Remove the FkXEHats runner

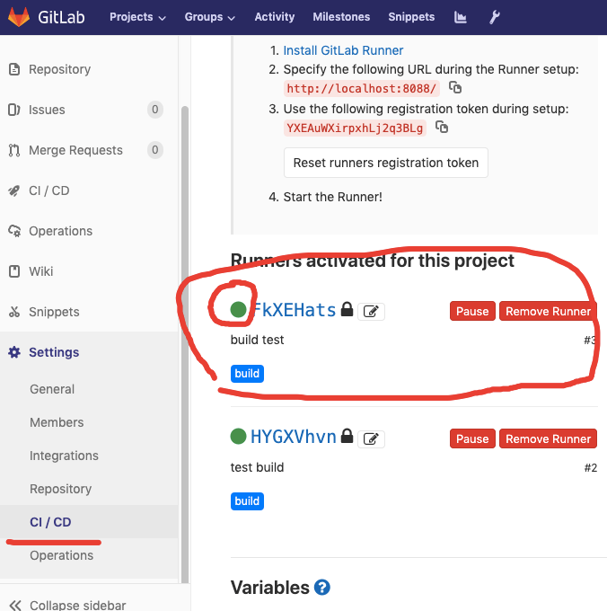[548, 311]
